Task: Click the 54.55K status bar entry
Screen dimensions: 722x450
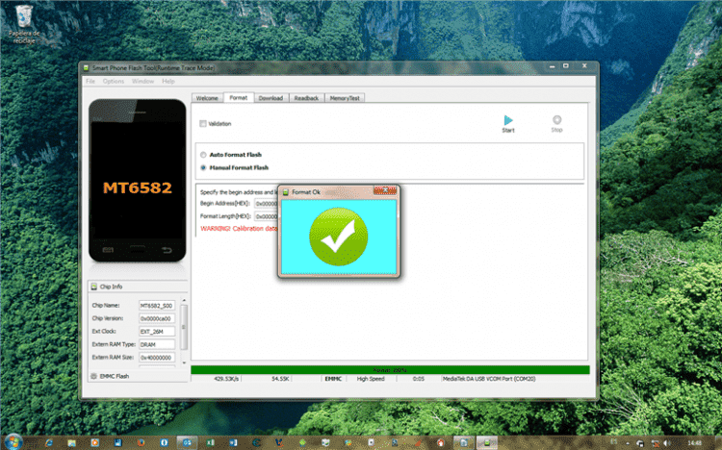Action: [x=280, y=379]
